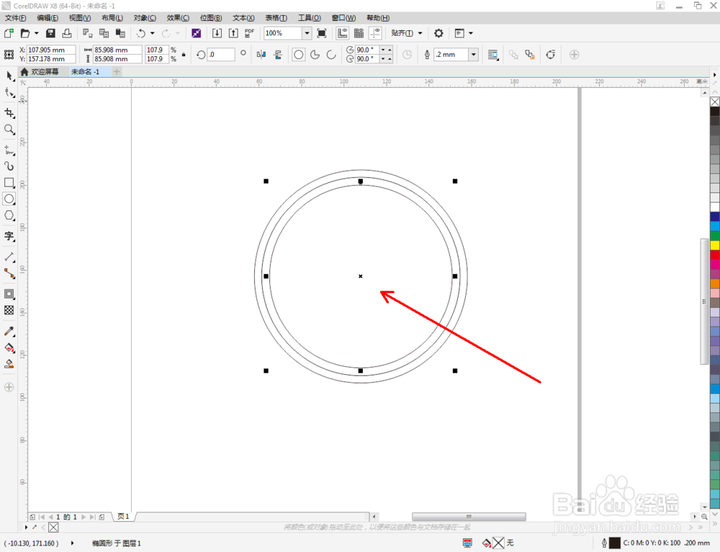The image size is (720, 552).
Task: Select the Ellipse tool
Action: pos(9,199)
